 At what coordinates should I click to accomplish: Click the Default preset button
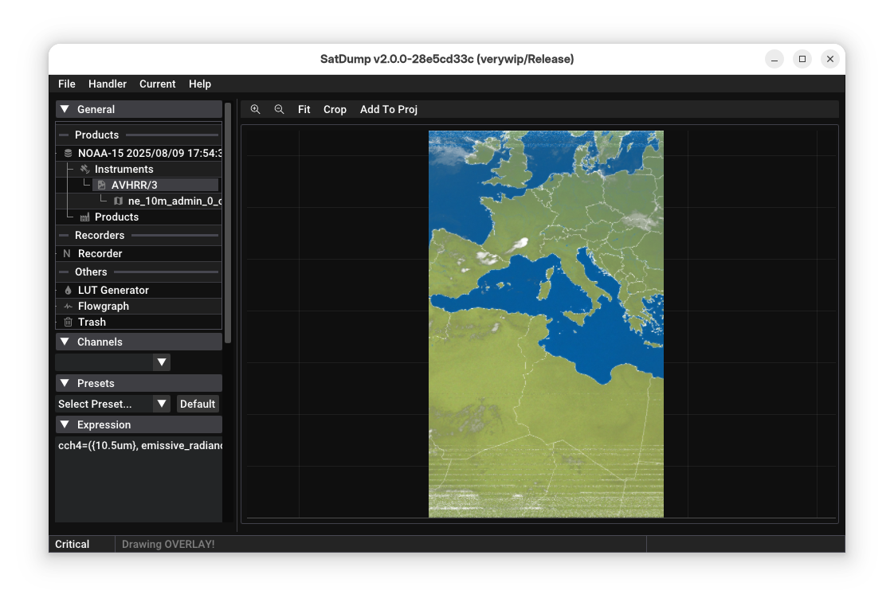coord(198,404)
